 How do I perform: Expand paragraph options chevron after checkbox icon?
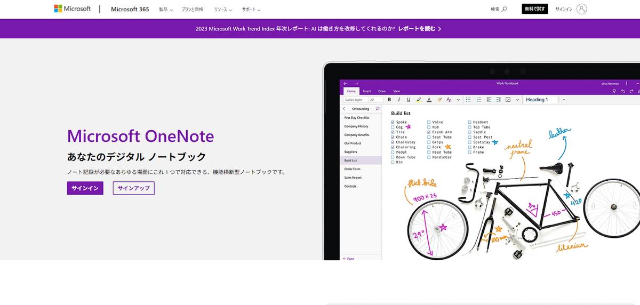517,100
